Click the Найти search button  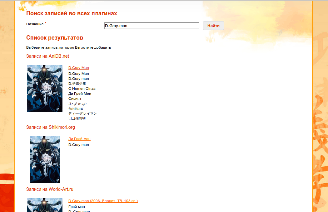tap(213, 25)
